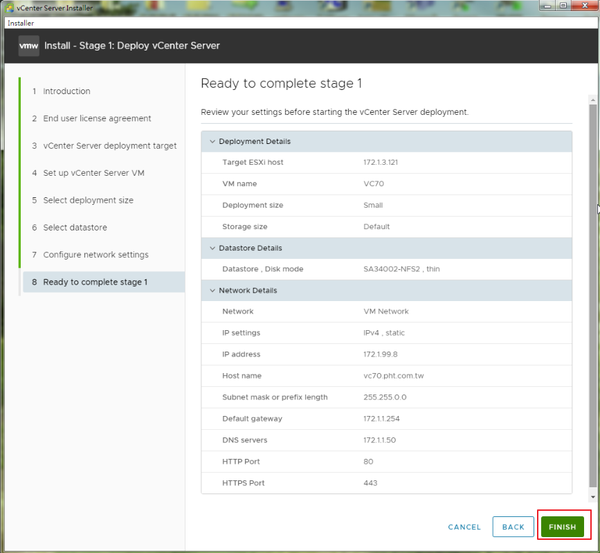Open Select deployment size step
This screenshot has height=553, width=600.
pyautogui.click(x=88, y=200)
